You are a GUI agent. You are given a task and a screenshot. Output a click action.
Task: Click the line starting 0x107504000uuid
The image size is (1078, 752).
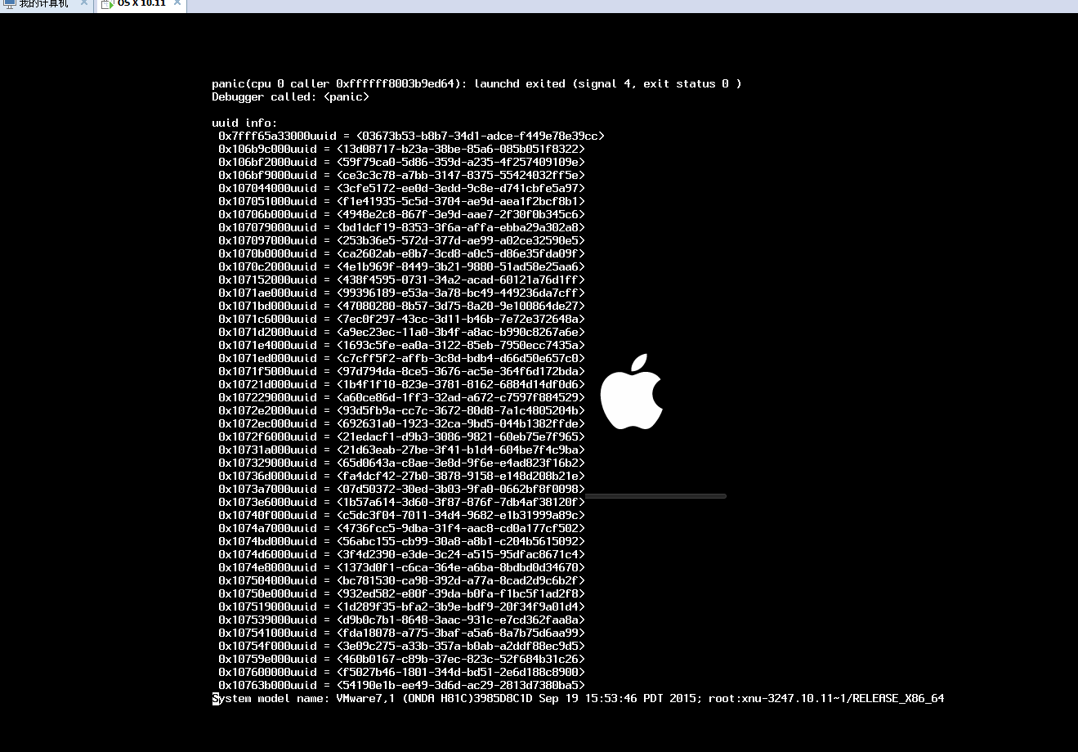click(401, 580)
